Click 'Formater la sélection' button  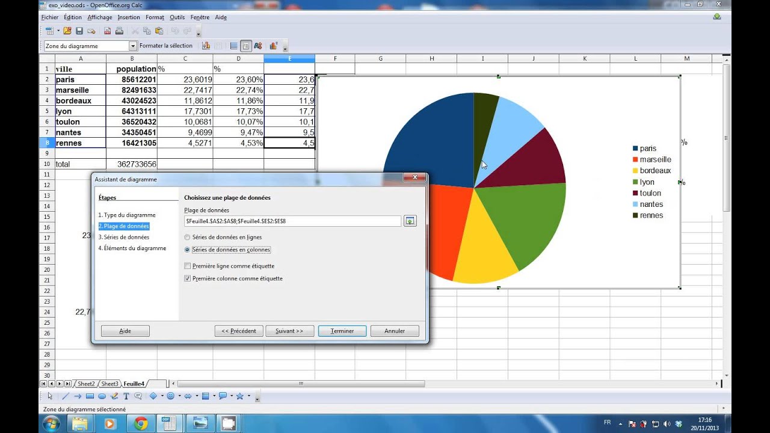[x=166, y=46]
